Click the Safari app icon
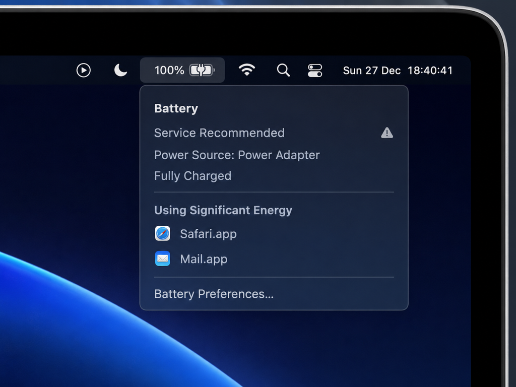This screenshot has height=387, width=516. [x=163, y=234]
